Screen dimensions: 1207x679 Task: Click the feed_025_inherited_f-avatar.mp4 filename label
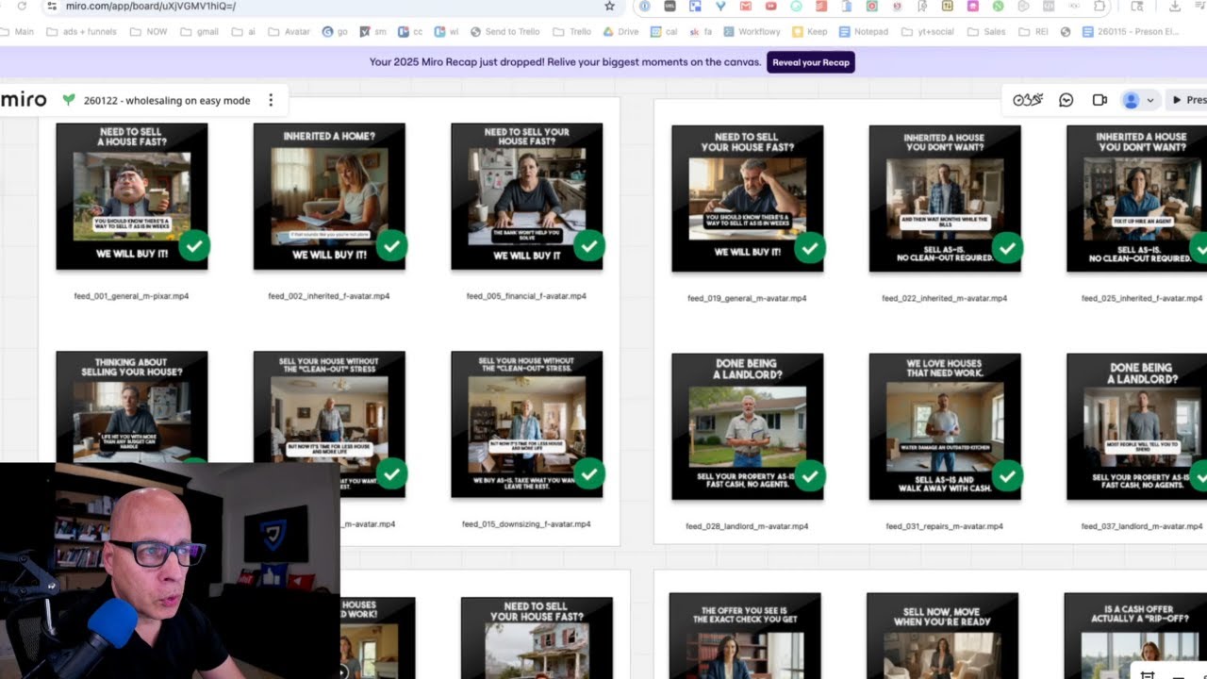coord(1142,298)
